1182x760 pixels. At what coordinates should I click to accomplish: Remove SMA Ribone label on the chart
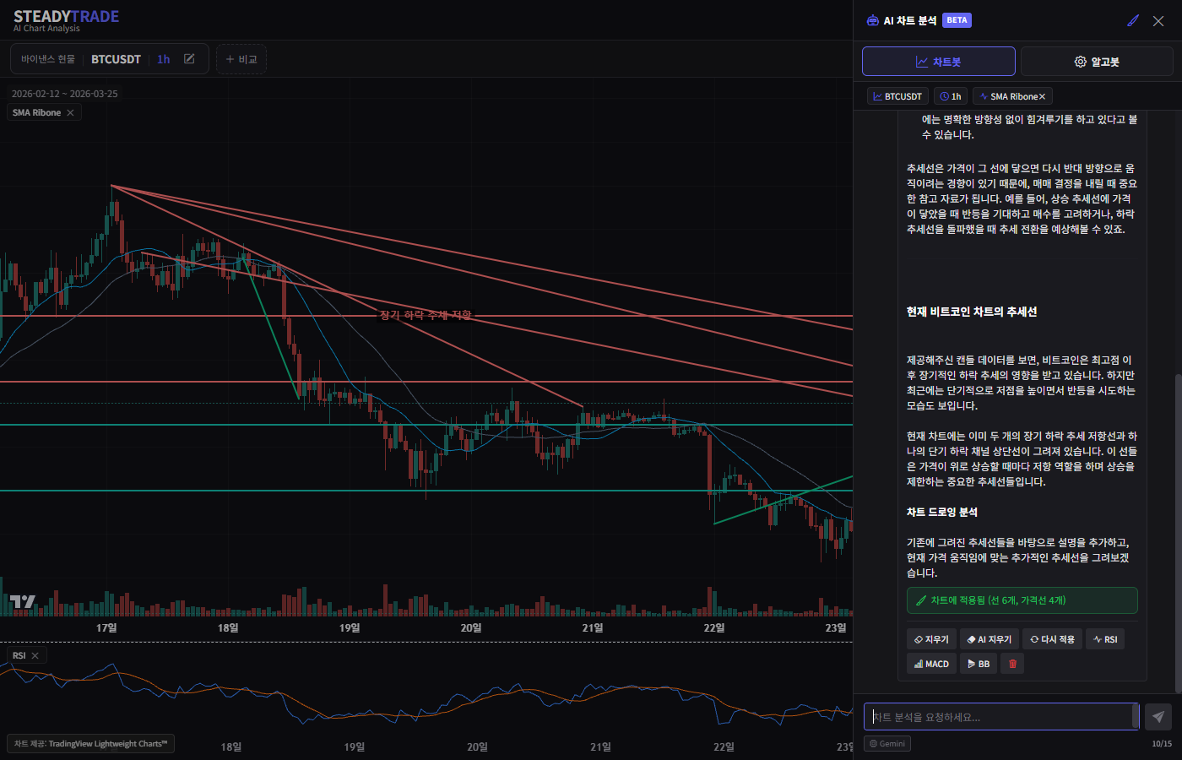tap(70, 112)
